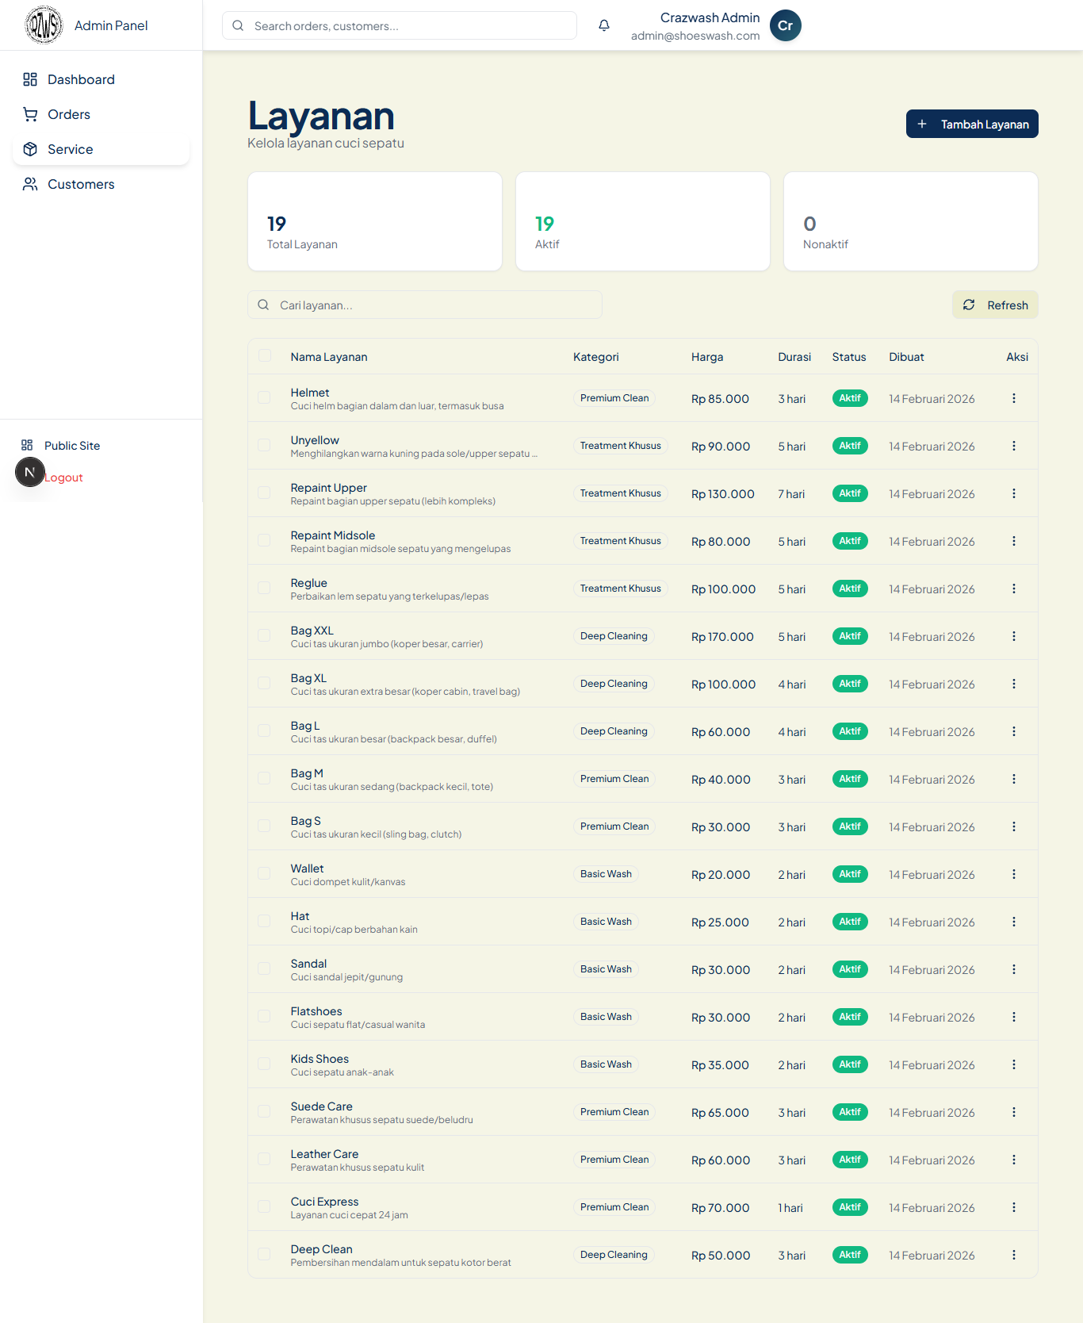Open actions menu for Deep Clean row

[1014, 1255]
